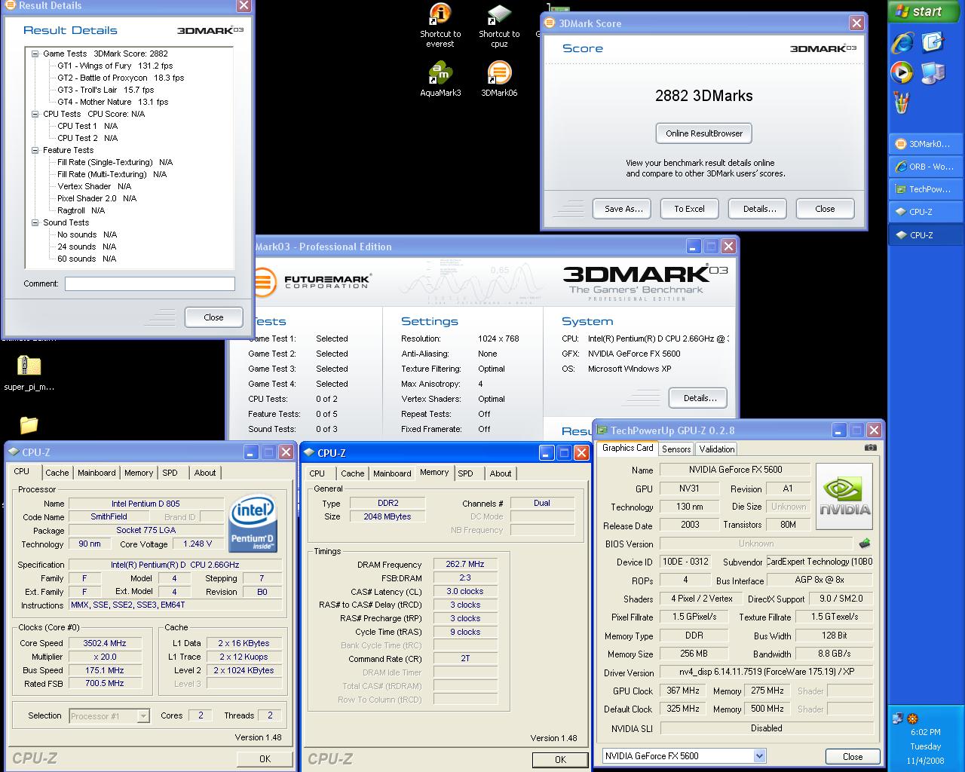This screenshot has height=772, width=965.
Task: Collapse the Sound Tests tree node
Action: tap(35, 222)
